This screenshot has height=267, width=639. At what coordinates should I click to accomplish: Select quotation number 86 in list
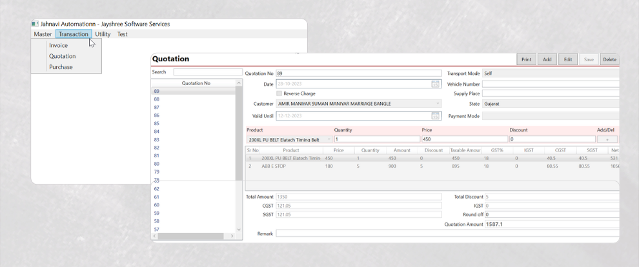tap(157, 115)
